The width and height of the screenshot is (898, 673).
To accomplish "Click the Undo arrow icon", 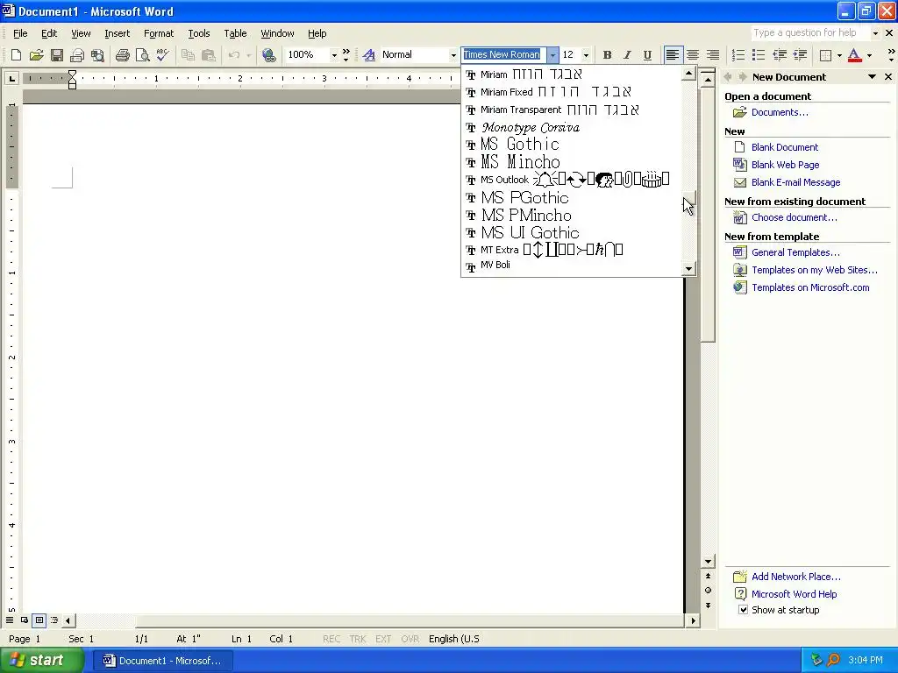I will point(233,55).
